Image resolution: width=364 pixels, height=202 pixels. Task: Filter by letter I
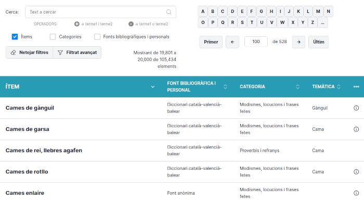pyautogui.click(x=280, y=11)
